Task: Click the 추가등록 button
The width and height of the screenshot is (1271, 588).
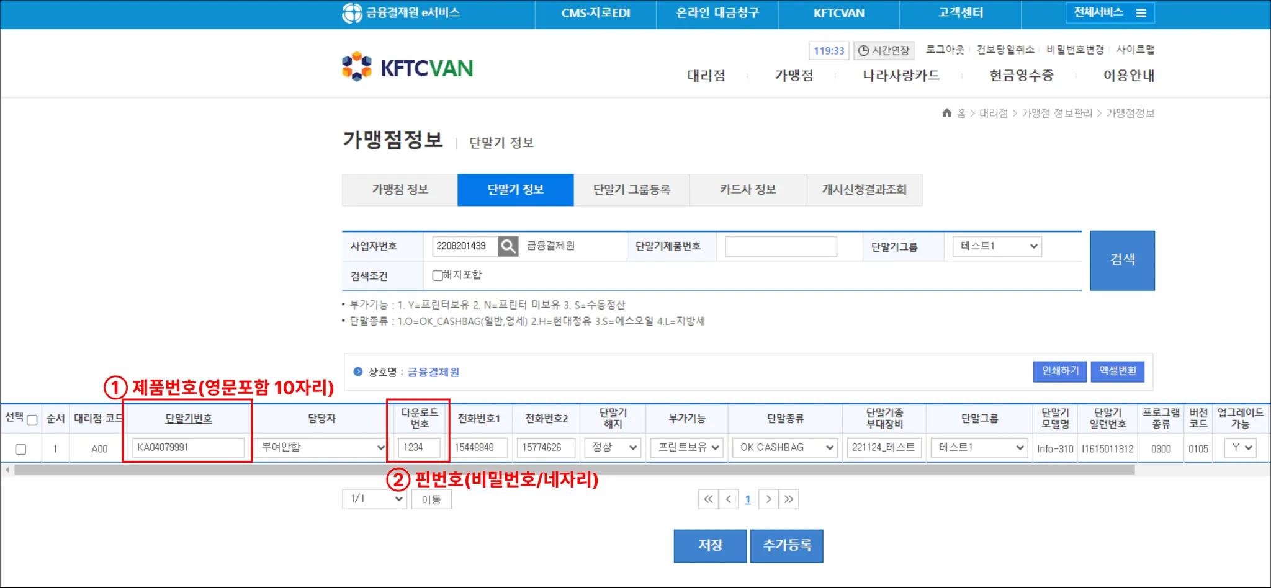Action: click(x=786, y=546)
